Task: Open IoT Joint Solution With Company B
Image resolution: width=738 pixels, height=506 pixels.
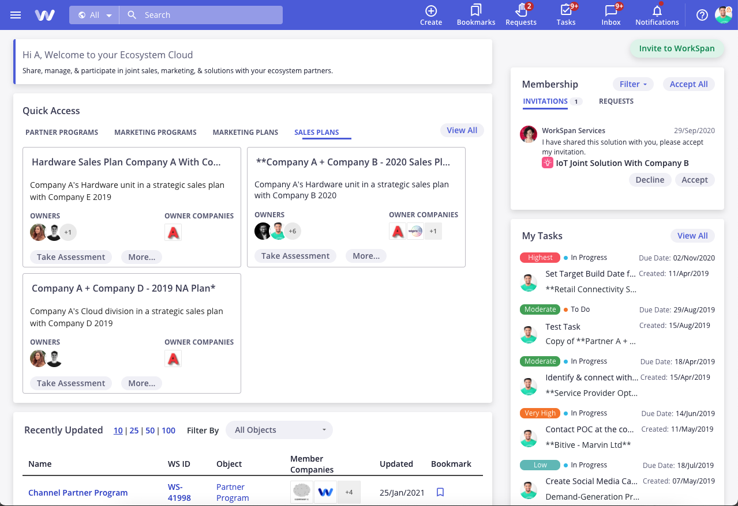Action: point(622,163)
